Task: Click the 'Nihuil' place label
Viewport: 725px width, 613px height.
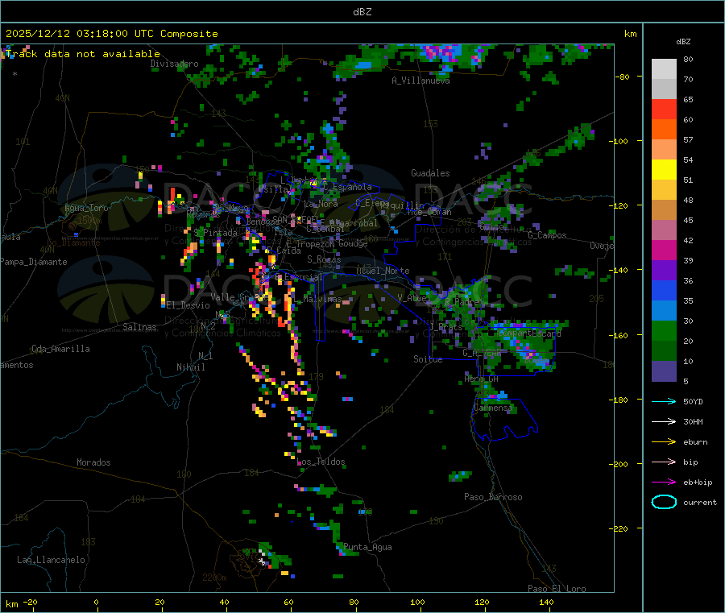Action: tap(190, 367)
